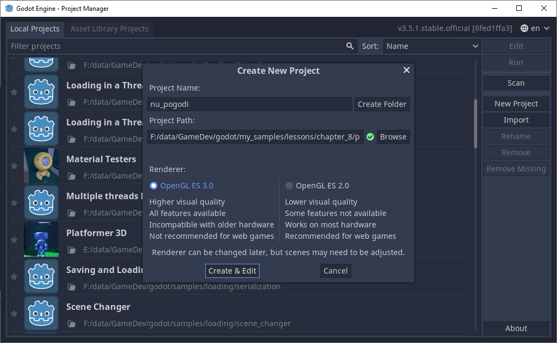The width and height of the screenshot is (557, 343).
Task: Click the Platformer 3D project thumbnail
Action: tap(41, 239)
